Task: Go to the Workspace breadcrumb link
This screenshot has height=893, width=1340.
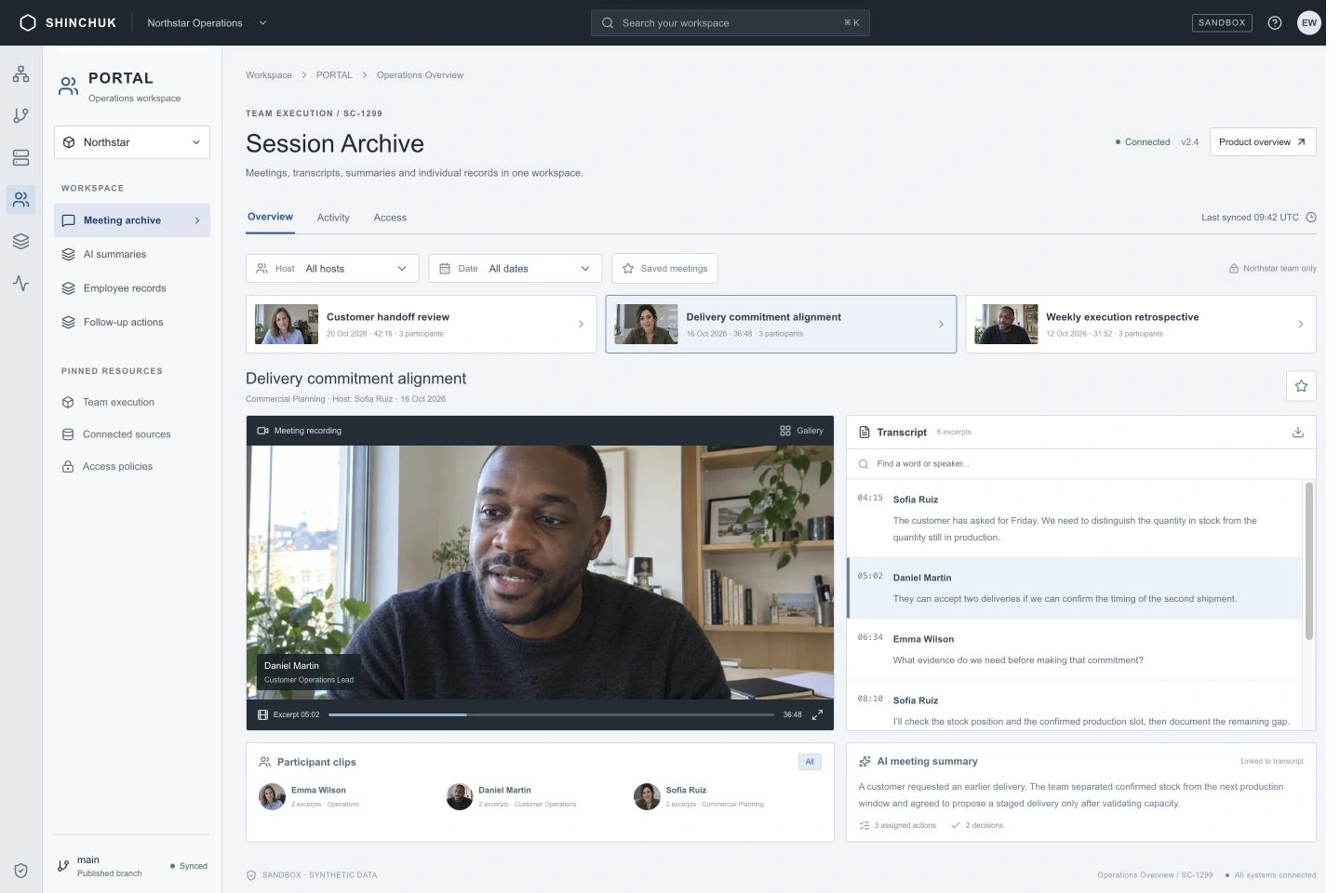Action: point(269,75)
